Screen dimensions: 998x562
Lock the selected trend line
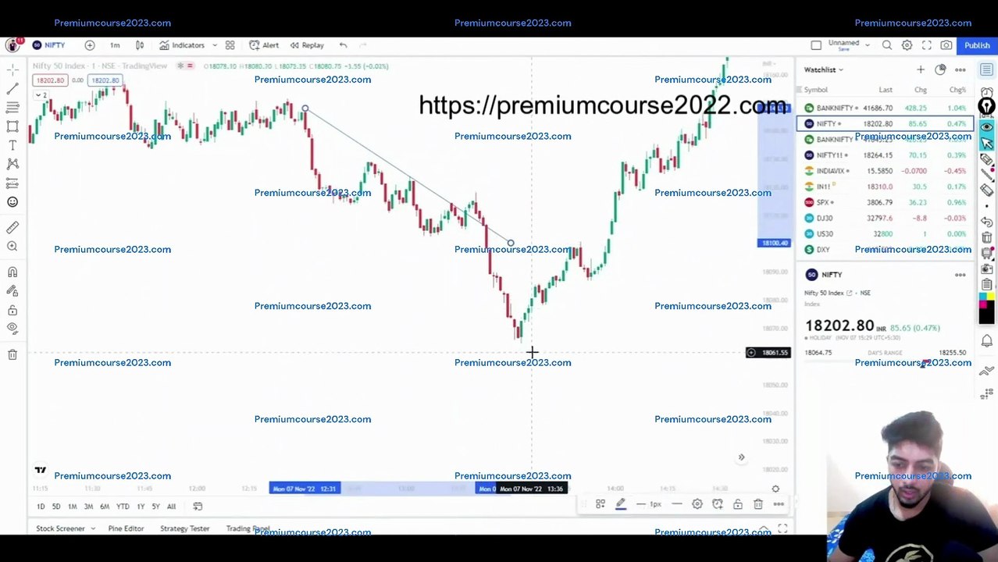[x=738, y=504]
